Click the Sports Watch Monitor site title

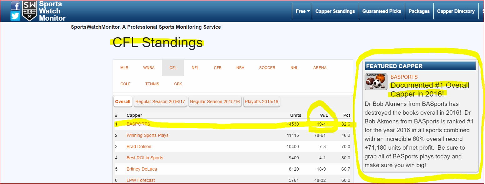click(52, 11)
